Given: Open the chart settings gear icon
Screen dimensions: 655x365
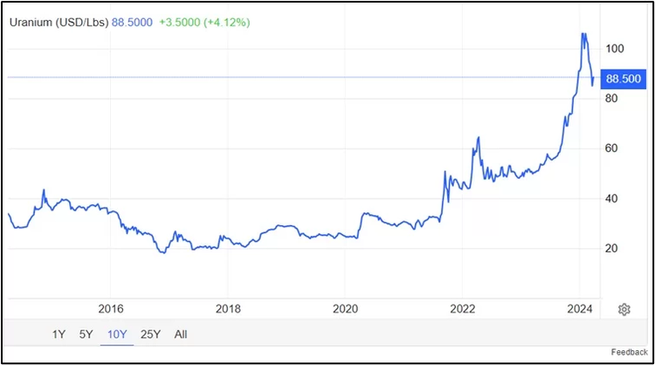Looking at the screenshot, I should pyautogui.click(x=624, y=310).
